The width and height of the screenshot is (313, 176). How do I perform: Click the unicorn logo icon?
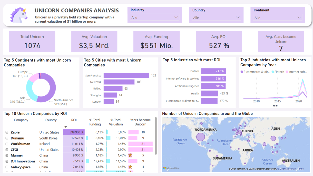19,15
